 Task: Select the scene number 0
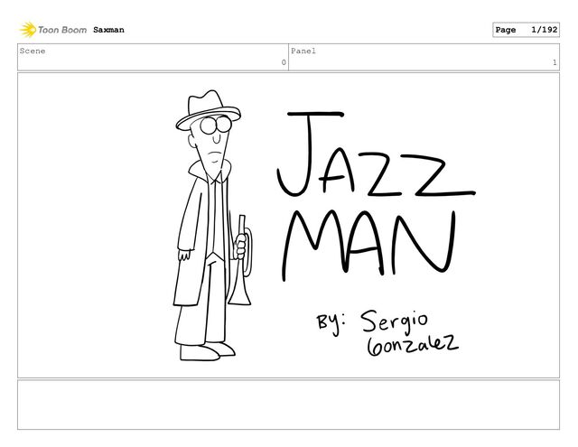284,62
